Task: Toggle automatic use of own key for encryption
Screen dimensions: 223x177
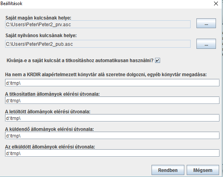Action: click(x=157, y=60)
